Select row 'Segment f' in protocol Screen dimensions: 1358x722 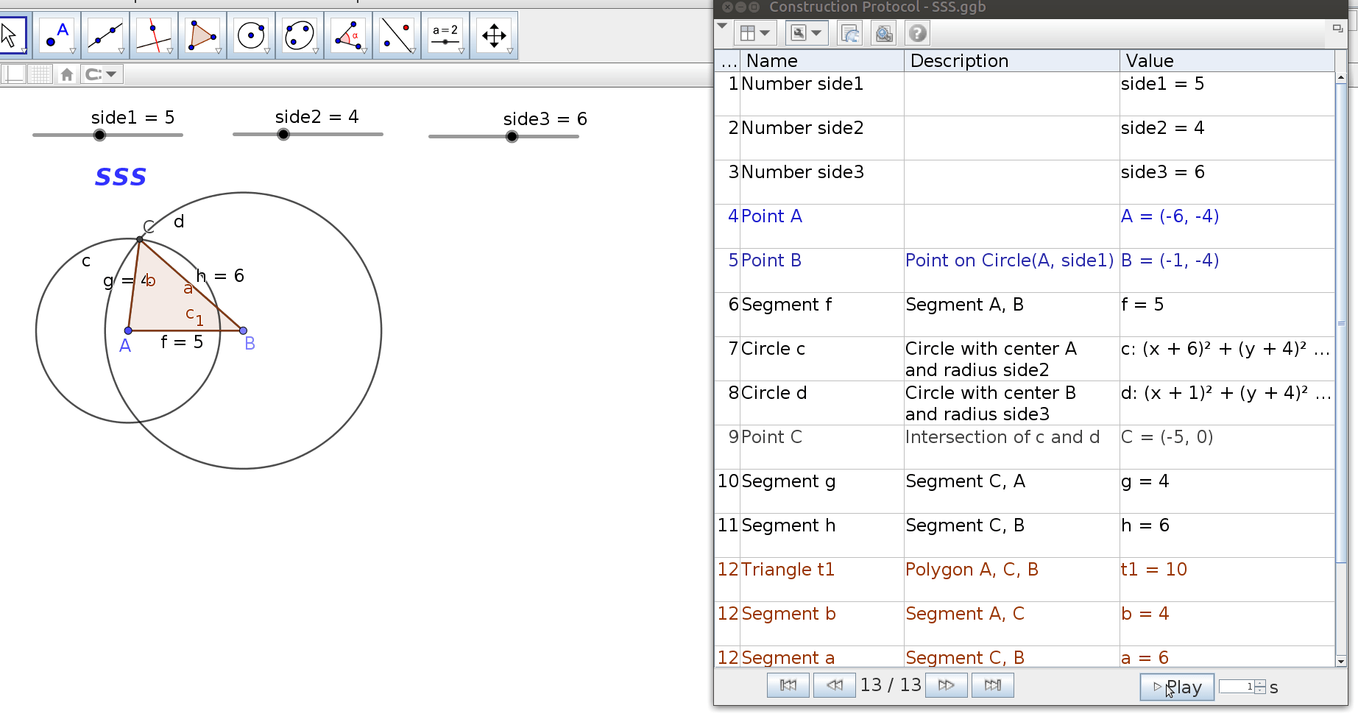1025,314
